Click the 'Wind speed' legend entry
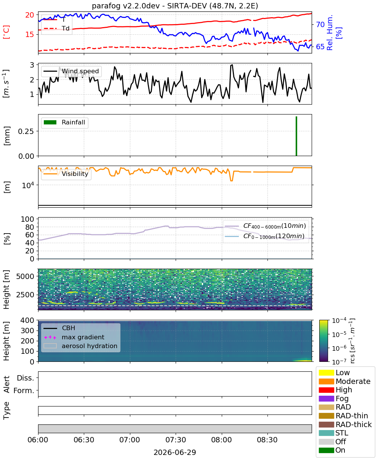The width and height of the screenshot is (381, 458). (x=71, y=71)
